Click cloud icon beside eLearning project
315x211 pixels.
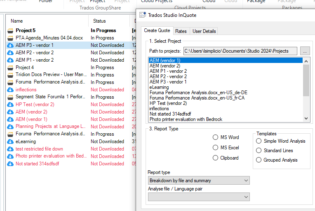pyautogui.click(x=10, y=142)
